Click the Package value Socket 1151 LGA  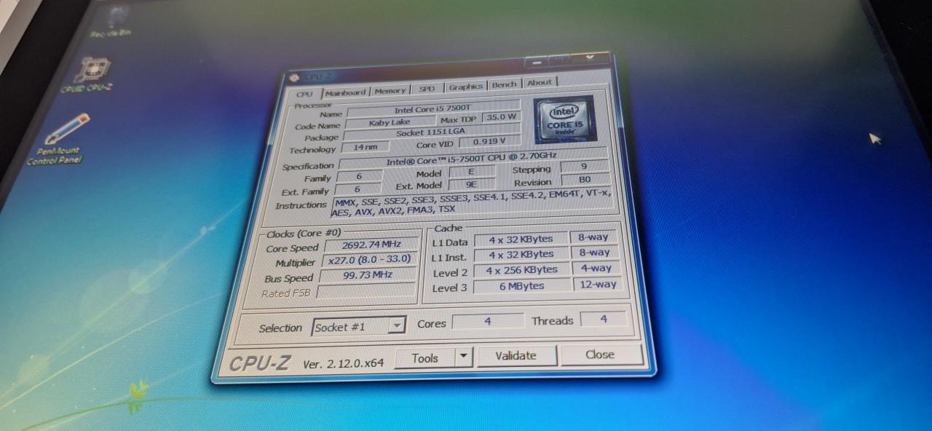(431, 133)
